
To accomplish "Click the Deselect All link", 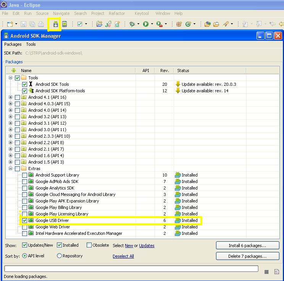I will [x=123, y=256].
